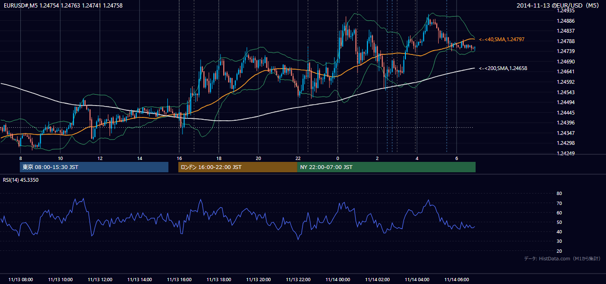Image resolution: width=606 pixels, height=284 pixels.
Task: Click the 200 SMA label 1.24658
Action: [x=503, y=68]
